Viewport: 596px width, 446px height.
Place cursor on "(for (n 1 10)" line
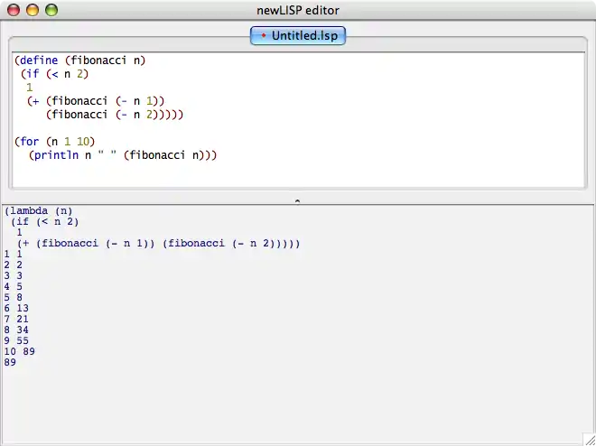pos(53,142)
